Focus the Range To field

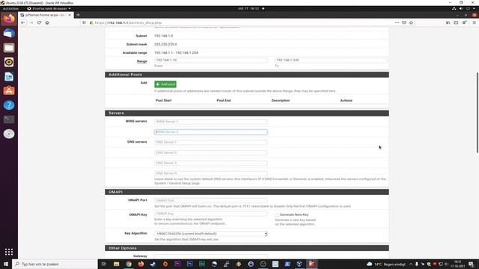coord(331,61)
